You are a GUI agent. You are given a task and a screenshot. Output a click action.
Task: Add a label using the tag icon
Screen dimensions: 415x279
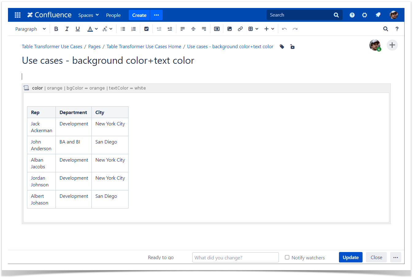pos(282,47)
